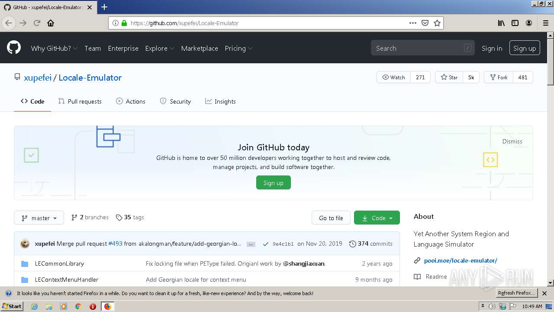The image size is (554, 312).
Task: Expand commit message ellipsis button
Action: point(251,244)
